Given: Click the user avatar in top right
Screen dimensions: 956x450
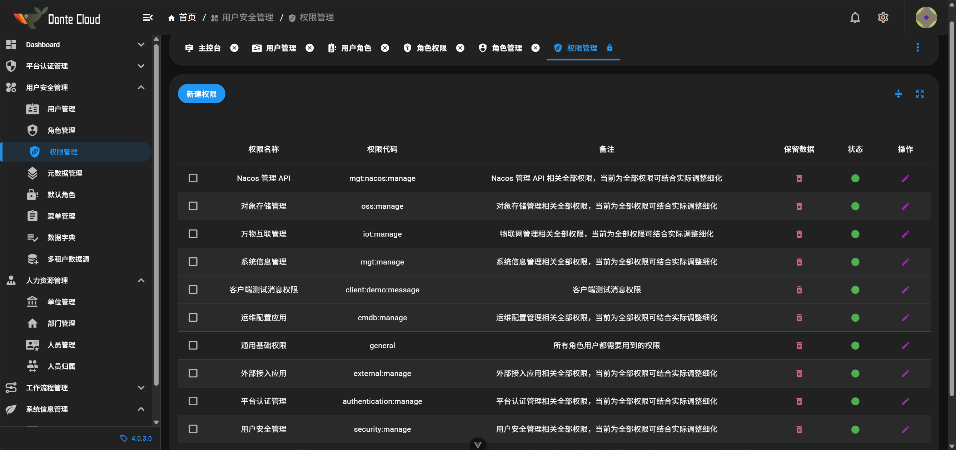Looking at the screenshot, I should 926,18.
